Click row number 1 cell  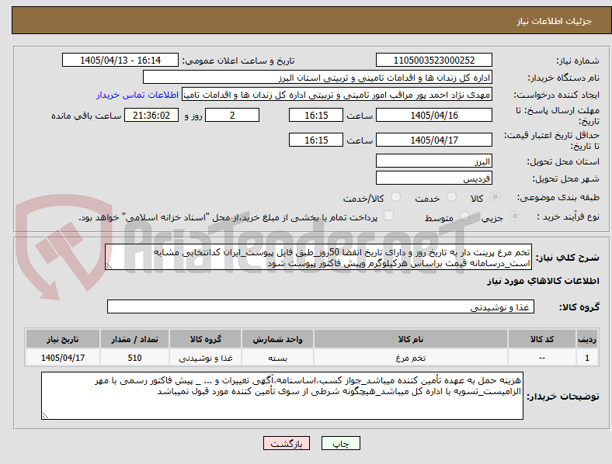click(x=587, y=358)
